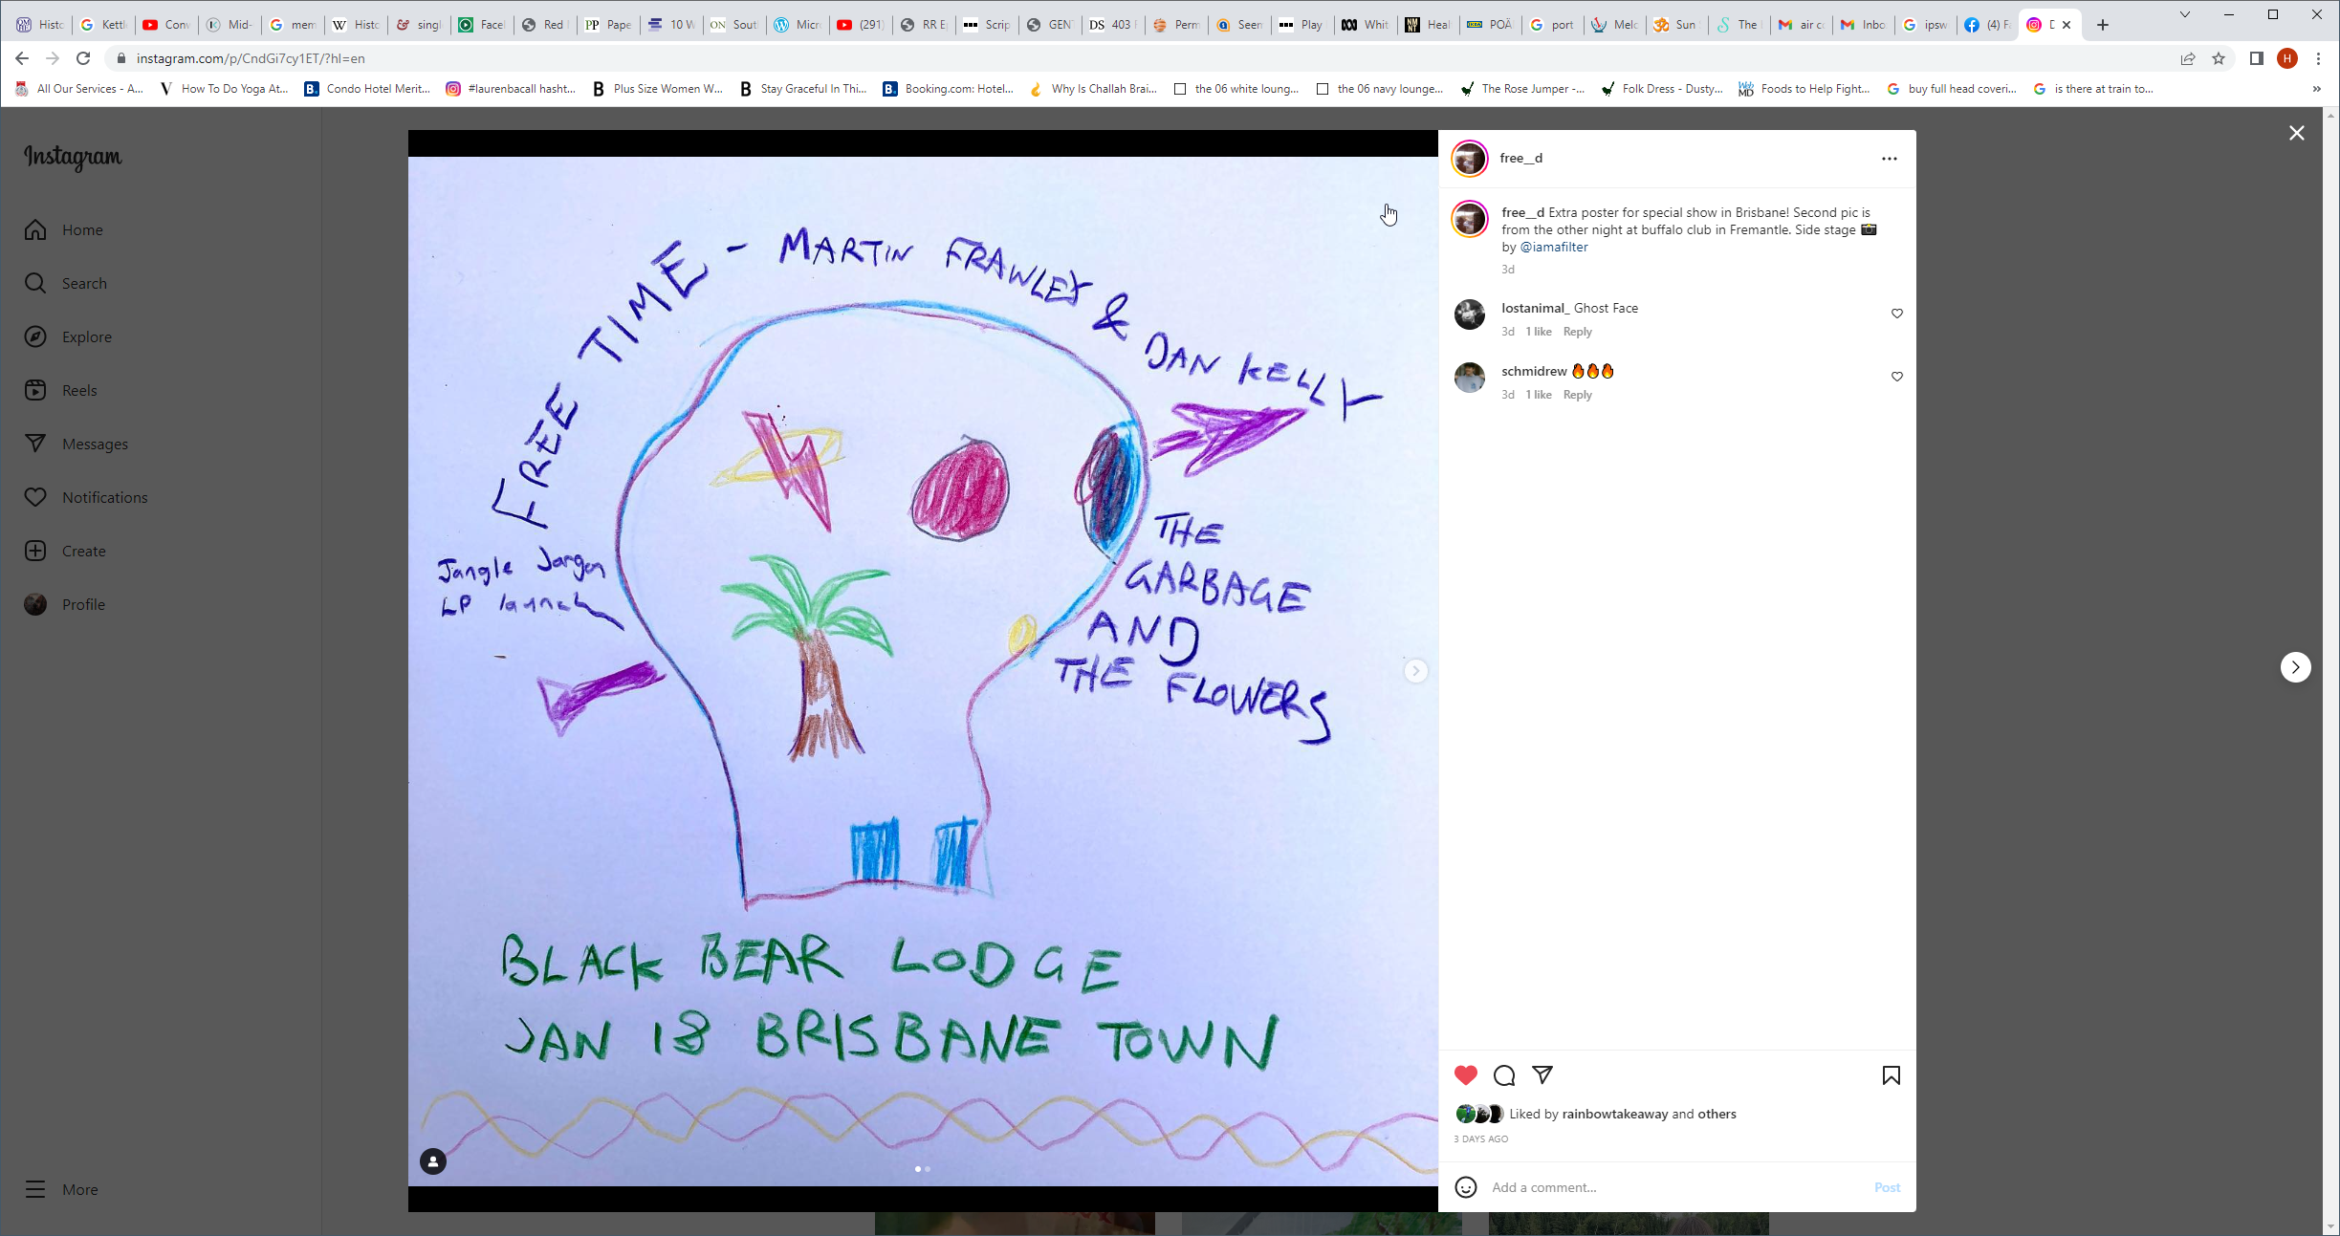Click the comment speech bubble icon
The width and height of the screenshot is (2340, 1236).
click(1504, 1074)
